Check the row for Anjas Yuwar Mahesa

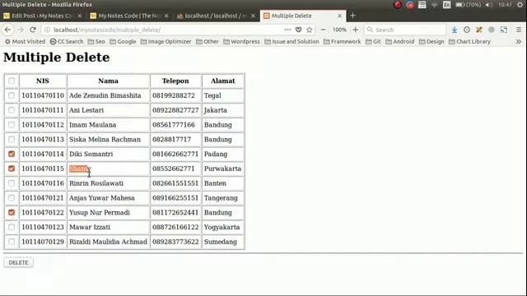(x=12, y=197)
